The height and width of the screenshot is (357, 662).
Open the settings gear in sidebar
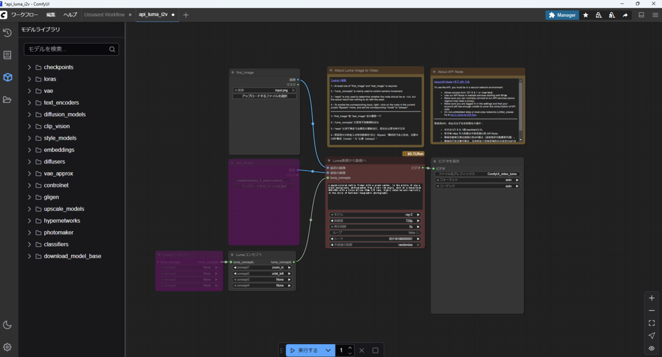point(7,347)
